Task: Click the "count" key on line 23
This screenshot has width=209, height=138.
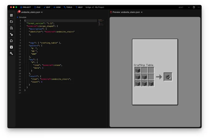Action: coord(35,82)
